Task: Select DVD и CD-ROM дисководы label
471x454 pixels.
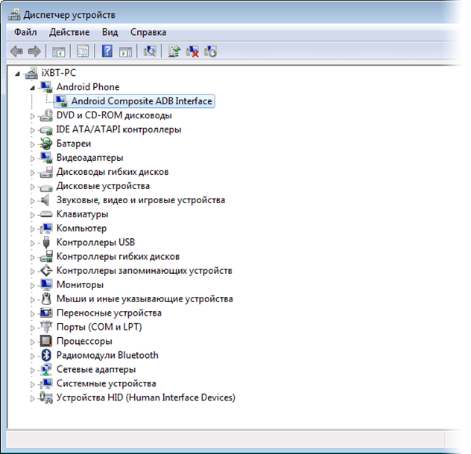Action: click(x=114, y=115)
